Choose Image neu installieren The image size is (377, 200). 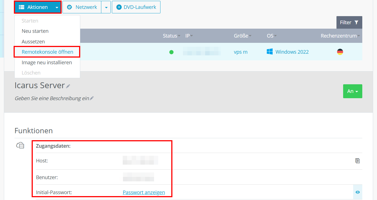pos(47,63)
